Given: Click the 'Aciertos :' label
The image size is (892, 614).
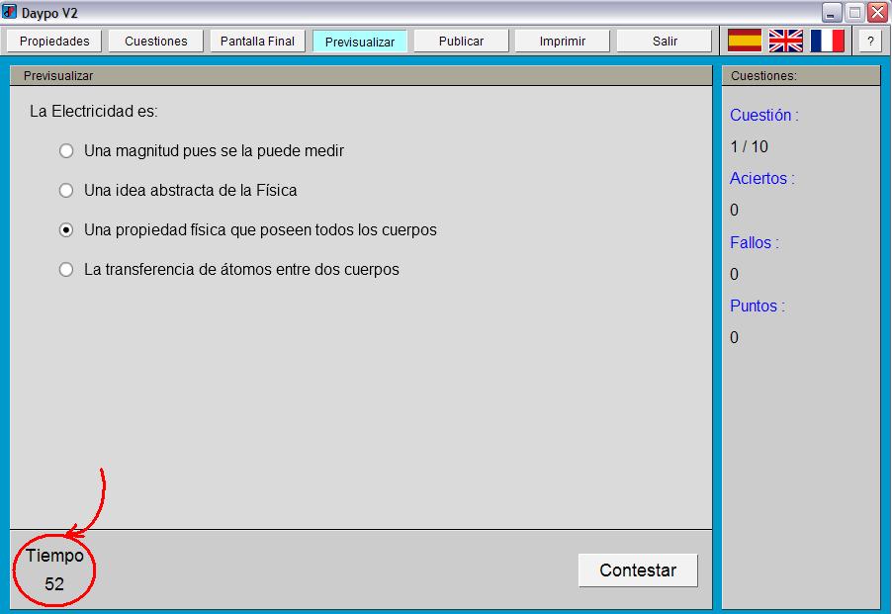Looking at the screenshot, I should tap(762, 179).
